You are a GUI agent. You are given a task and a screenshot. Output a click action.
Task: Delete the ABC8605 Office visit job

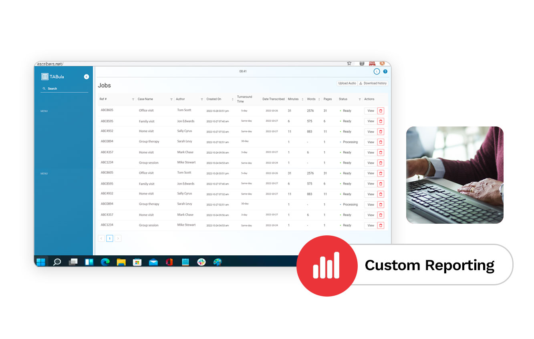(x=381, y=111)
